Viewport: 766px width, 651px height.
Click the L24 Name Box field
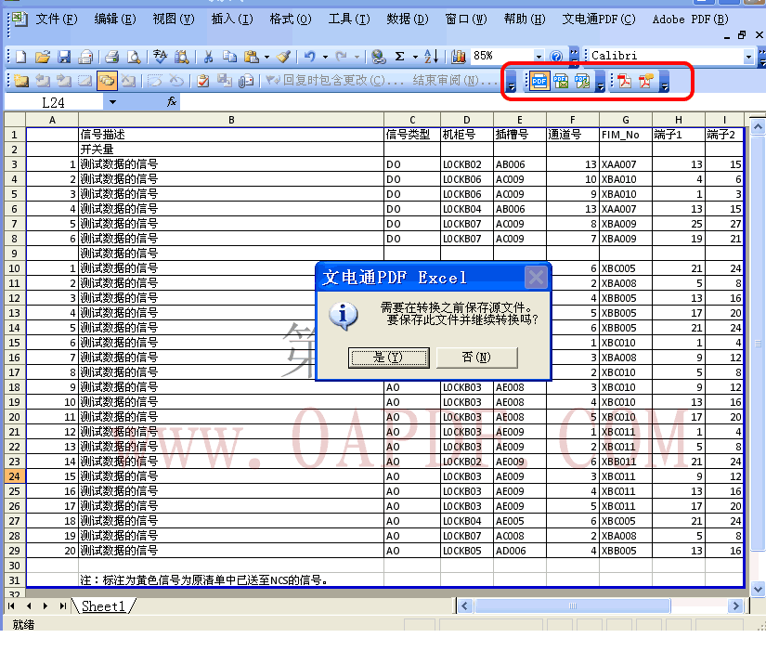click(54, 102)
